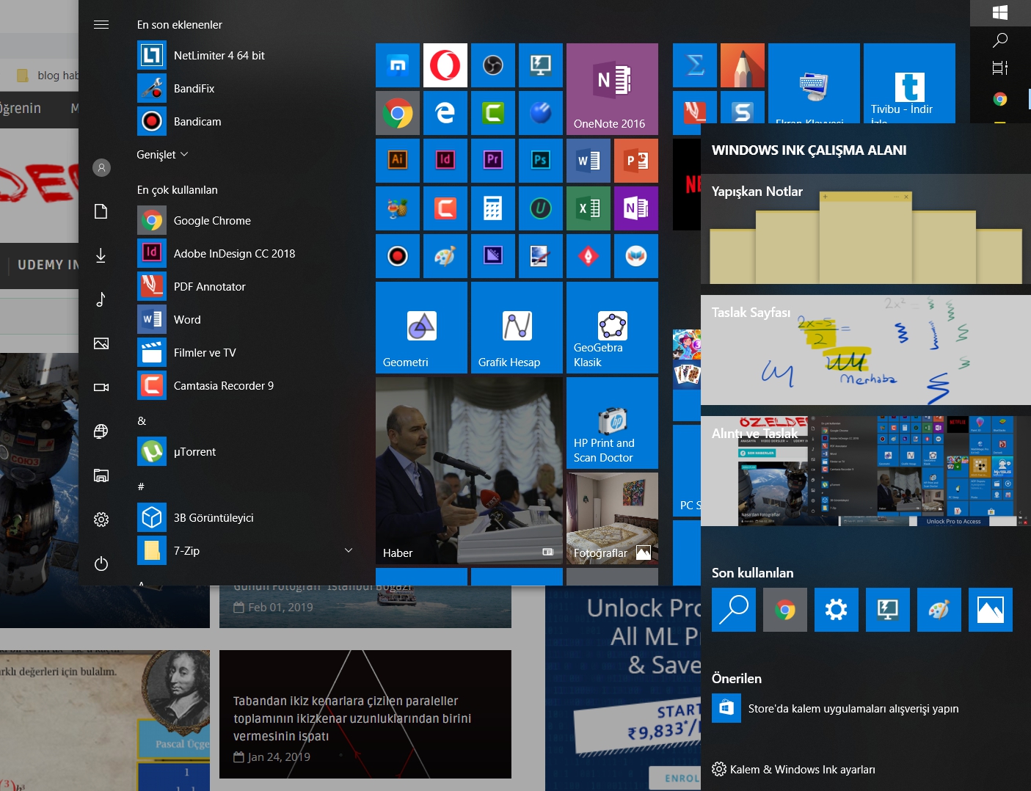
Task: Launch the Bandicam record tile
Action: click(398, 256)
